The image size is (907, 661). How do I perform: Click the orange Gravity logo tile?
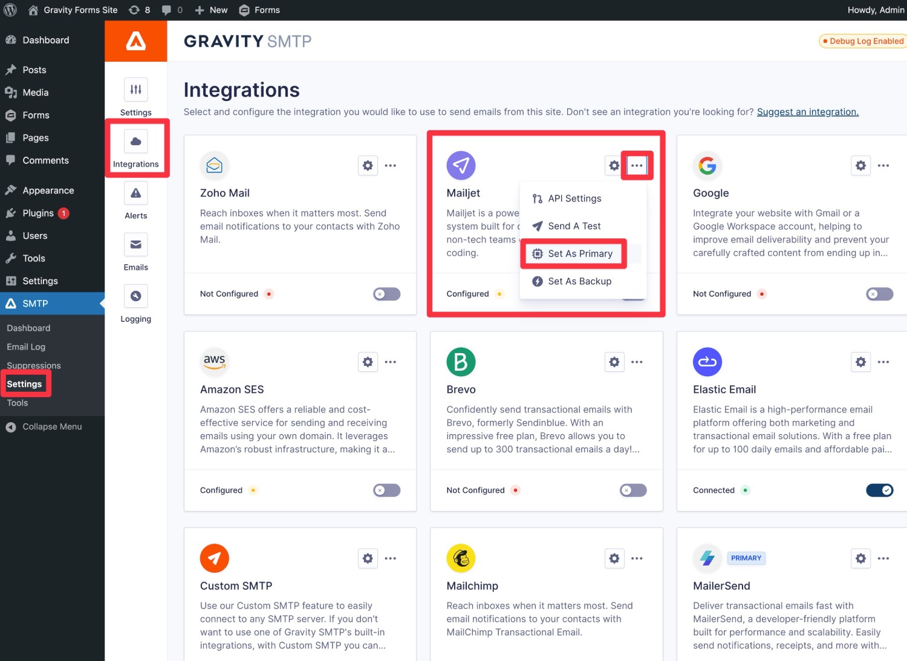click(136, 41)
